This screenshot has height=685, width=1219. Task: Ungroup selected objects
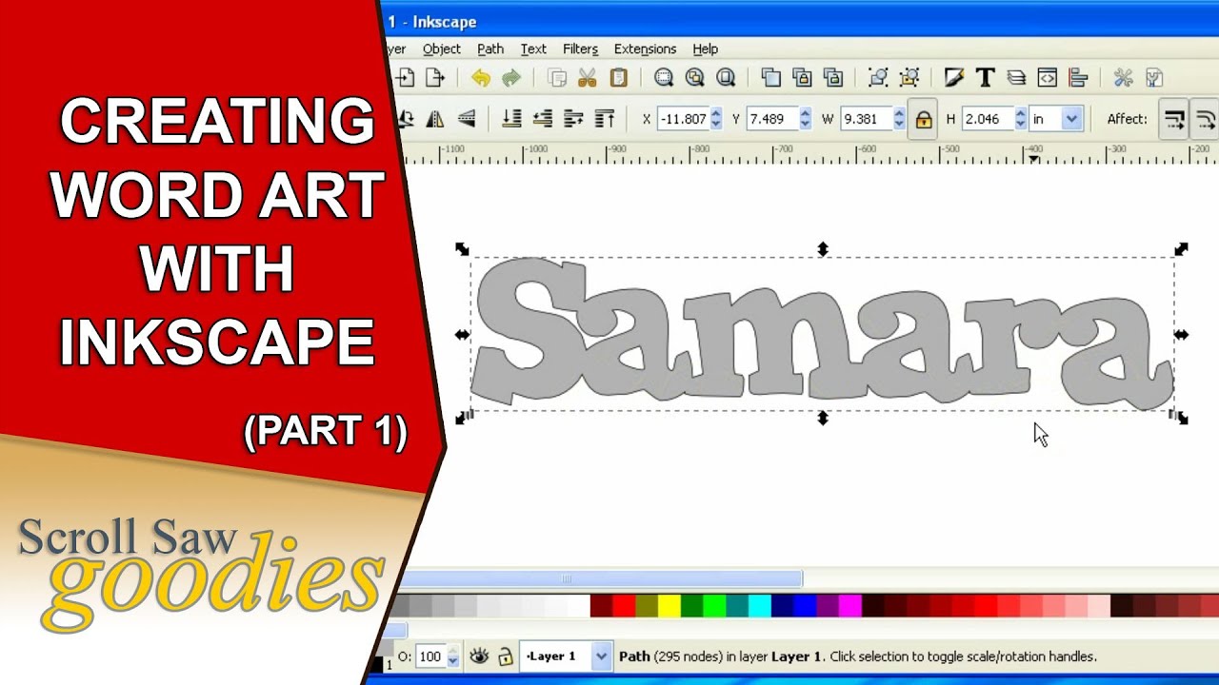[x=909, y=78]
